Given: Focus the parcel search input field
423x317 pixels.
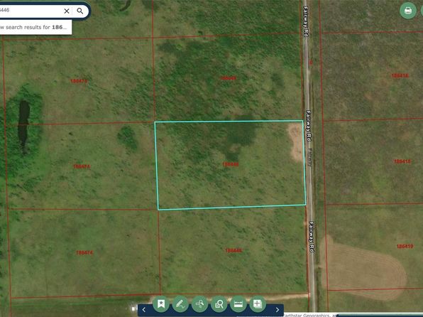Looking at the screenshot, I should (31, 11).
